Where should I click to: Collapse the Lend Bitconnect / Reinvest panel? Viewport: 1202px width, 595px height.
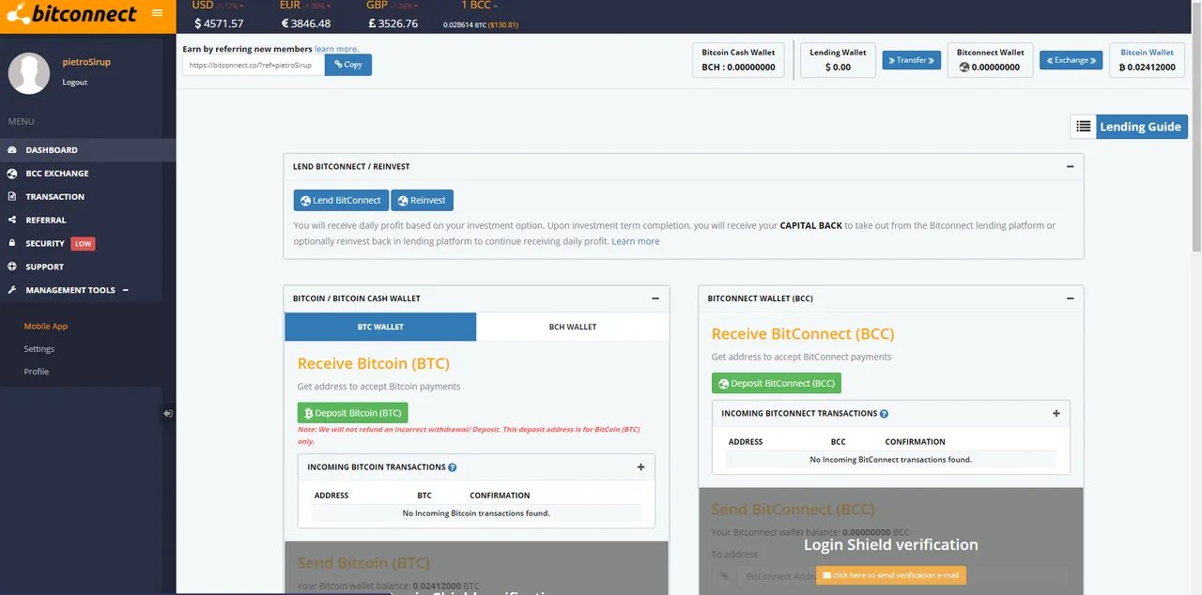tap(1071, 166)
